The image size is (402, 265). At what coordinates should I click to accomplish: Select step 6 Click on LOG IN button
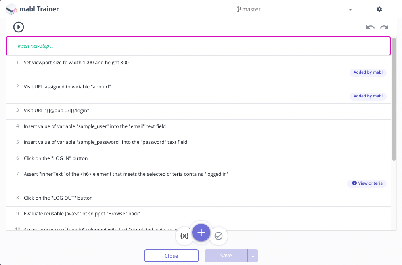coord(198,158)
